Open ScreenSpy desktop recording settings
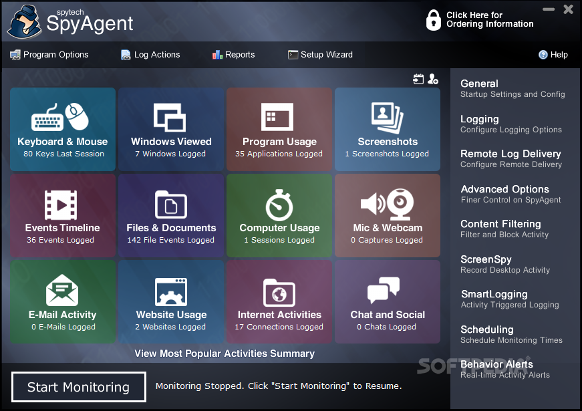This screenshot has width=582, height=411. [505, 264]
